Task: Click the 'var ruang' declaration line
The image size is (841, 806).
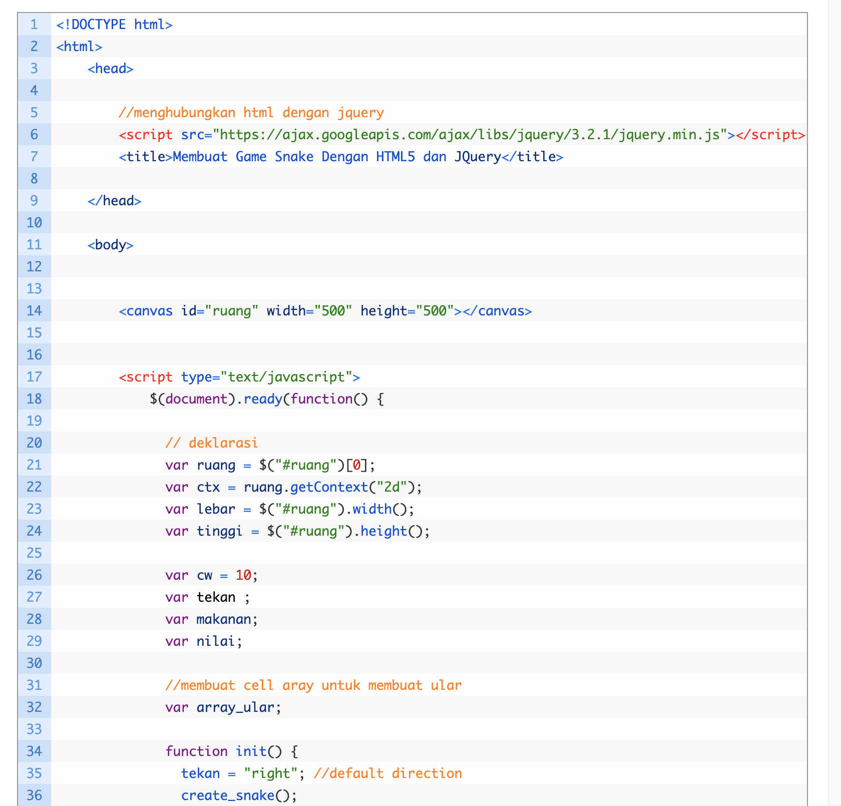Action: click(x=270, y=465)
